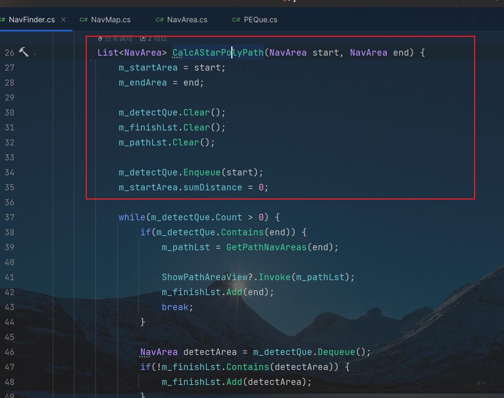Close the NavFinder.cs tab
Screen dimensions: 504x398
click(63, 20)
